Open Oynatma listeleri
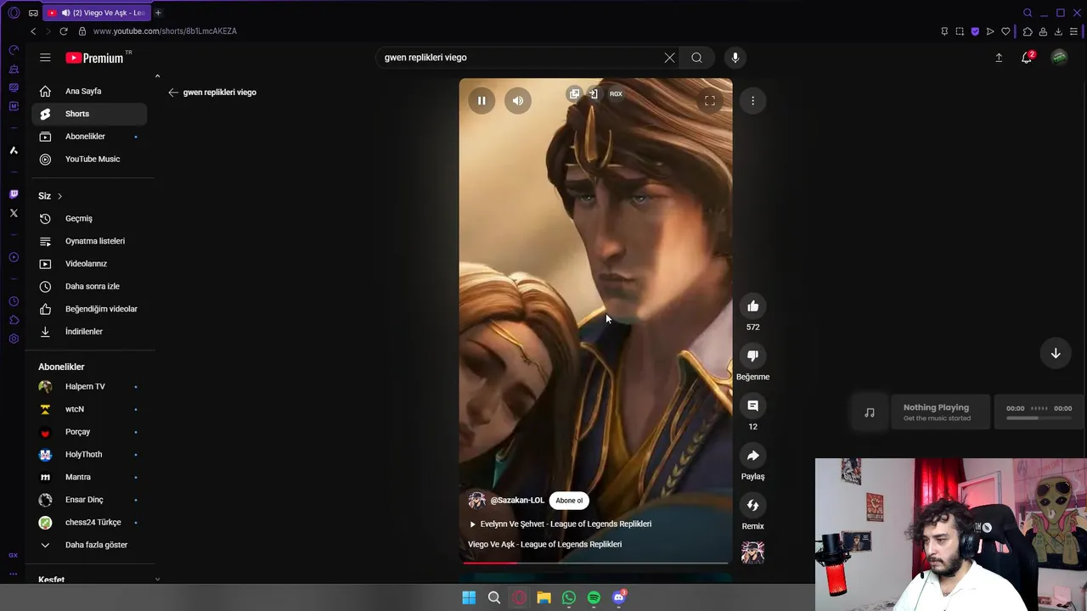Screen dimensions: 1087x611 click(89, 241)
